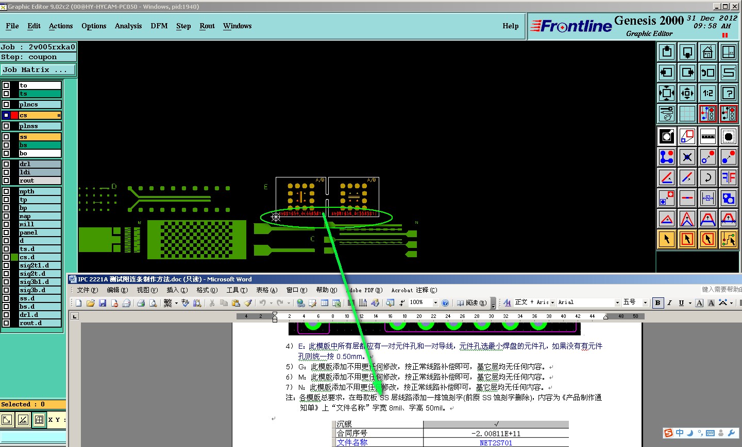The height and width of the screenshot is (447, 742).
Task: Open the Actions menu in Genesis
Action: pos(61,26)
